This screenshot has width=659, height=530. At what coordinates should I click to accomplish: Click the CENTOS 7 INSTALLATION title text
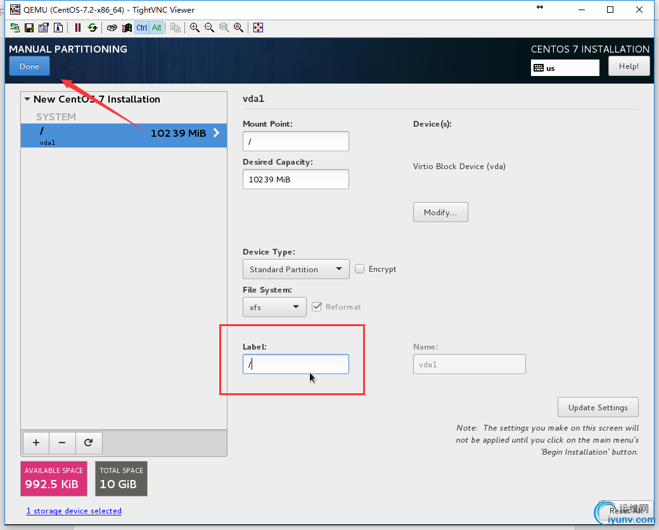tap(590, 49)
